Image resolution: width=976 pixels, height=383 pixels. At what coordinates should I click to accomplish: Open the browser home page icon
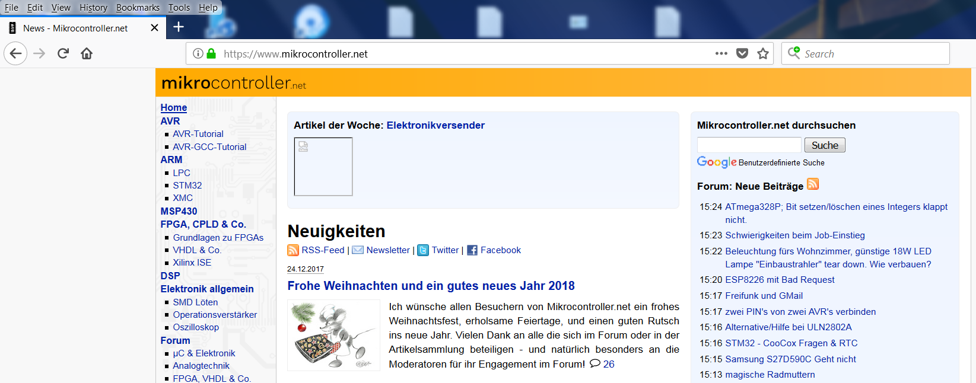pos(87,54)
